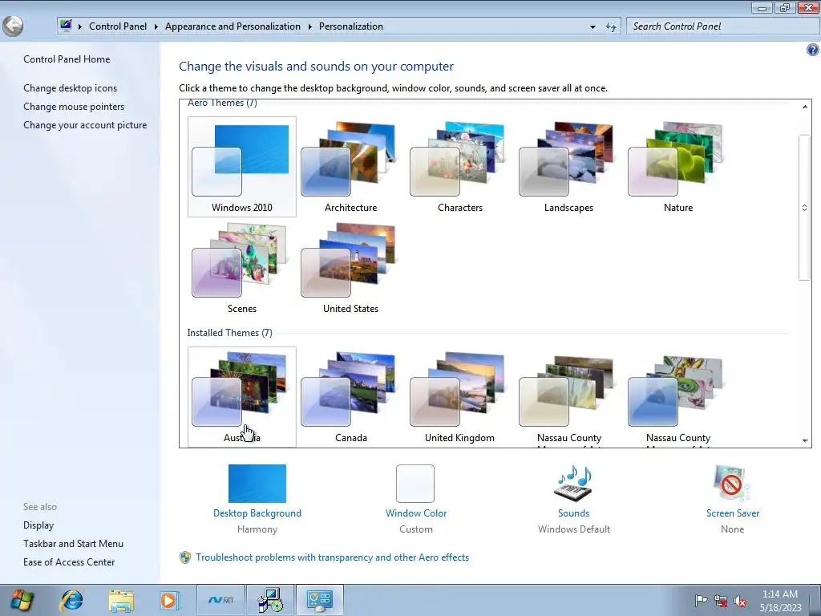Click Appearance and Personalization breadcrumb
Image resolution: width=821 pixels, height=616 pixels.
233,26
